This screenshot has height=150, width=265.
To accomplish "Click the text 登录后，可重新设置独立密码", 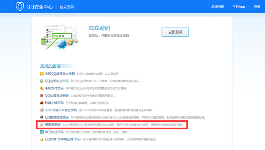I will pyautogui.click(x=109, y=36).
